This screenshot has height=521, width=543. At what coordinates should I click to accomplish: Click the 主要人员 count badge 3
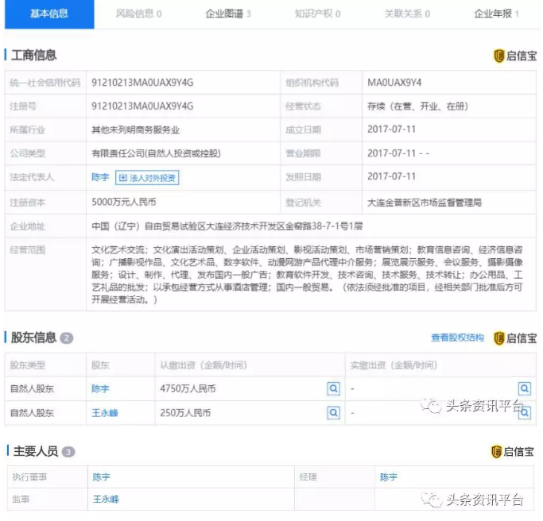tap(68, 452)
